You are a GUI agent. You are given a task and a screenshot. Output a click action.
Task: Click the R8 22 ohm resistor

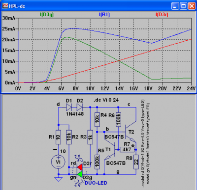click(x=136, y=162)
